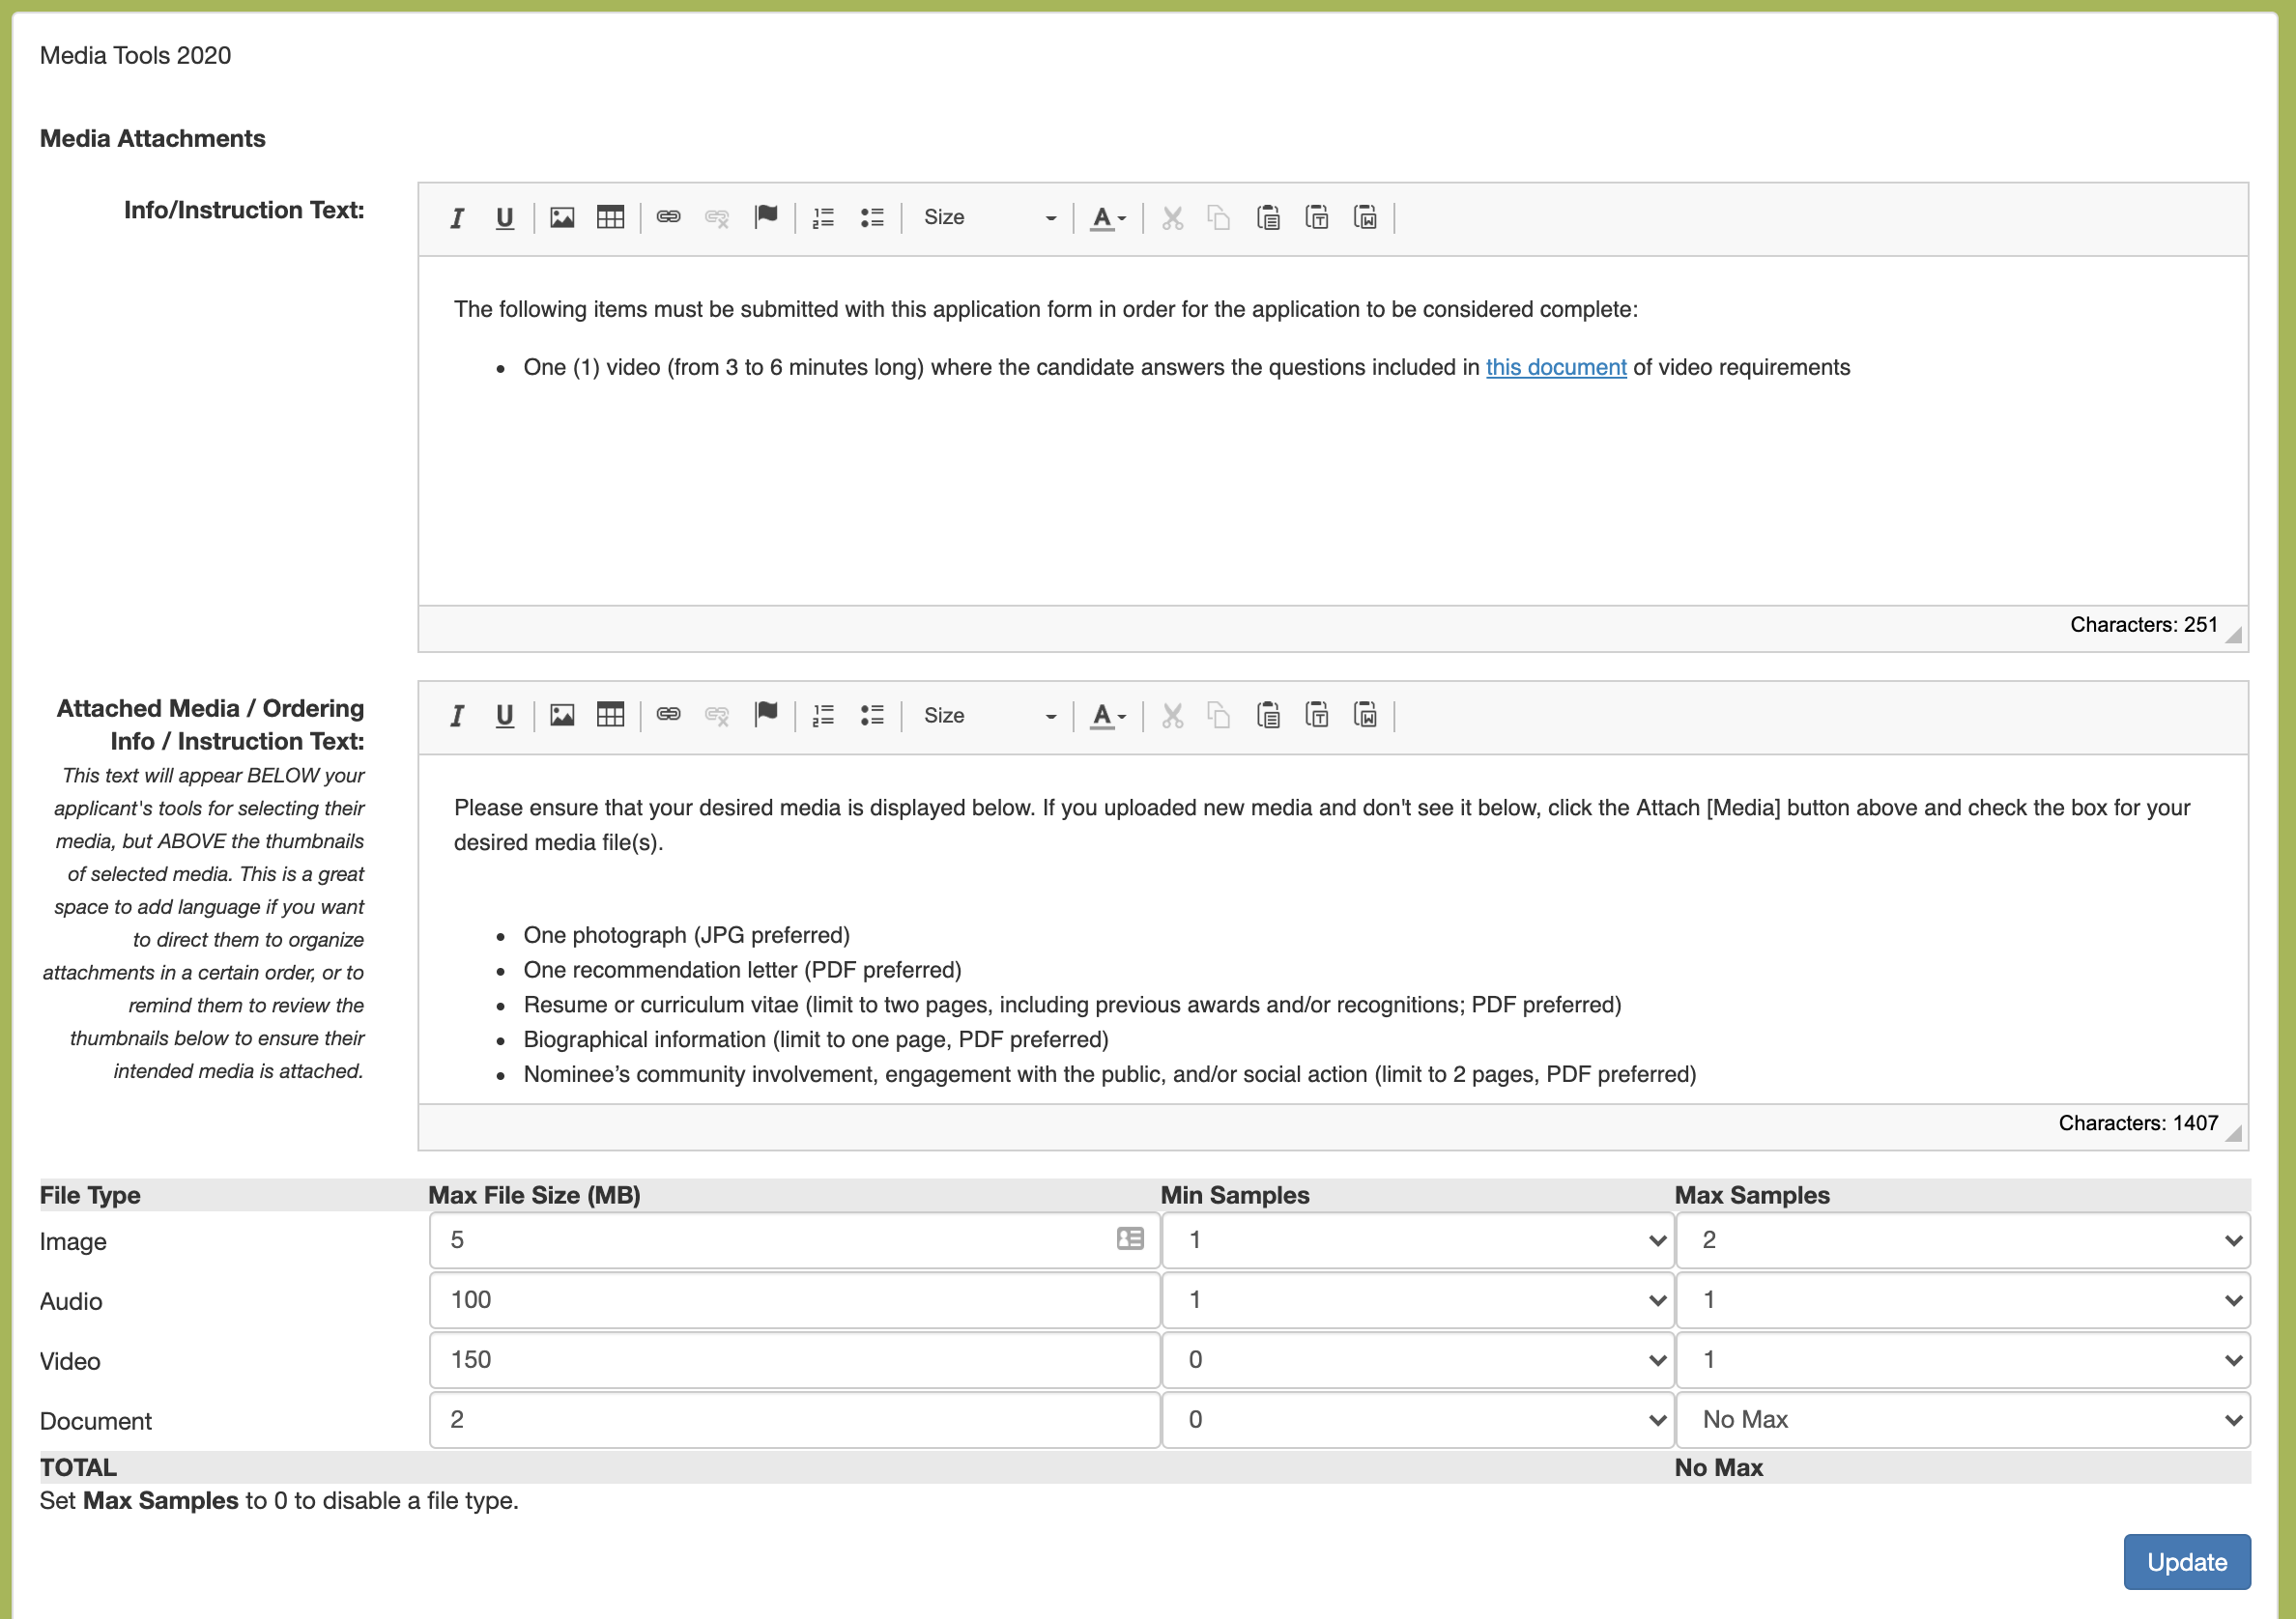
Task: Insert numbered list in Info/Instruction Text editor
Action: point(823,218)
